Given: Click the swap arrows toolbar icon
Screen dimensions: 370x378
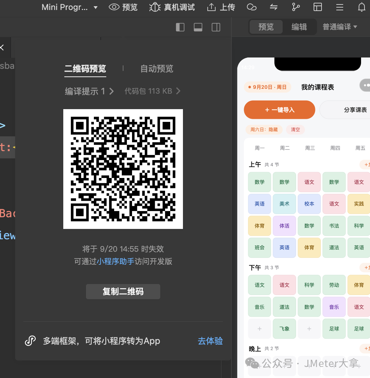Looking at the screenshot, I should (x=274, y=7).
